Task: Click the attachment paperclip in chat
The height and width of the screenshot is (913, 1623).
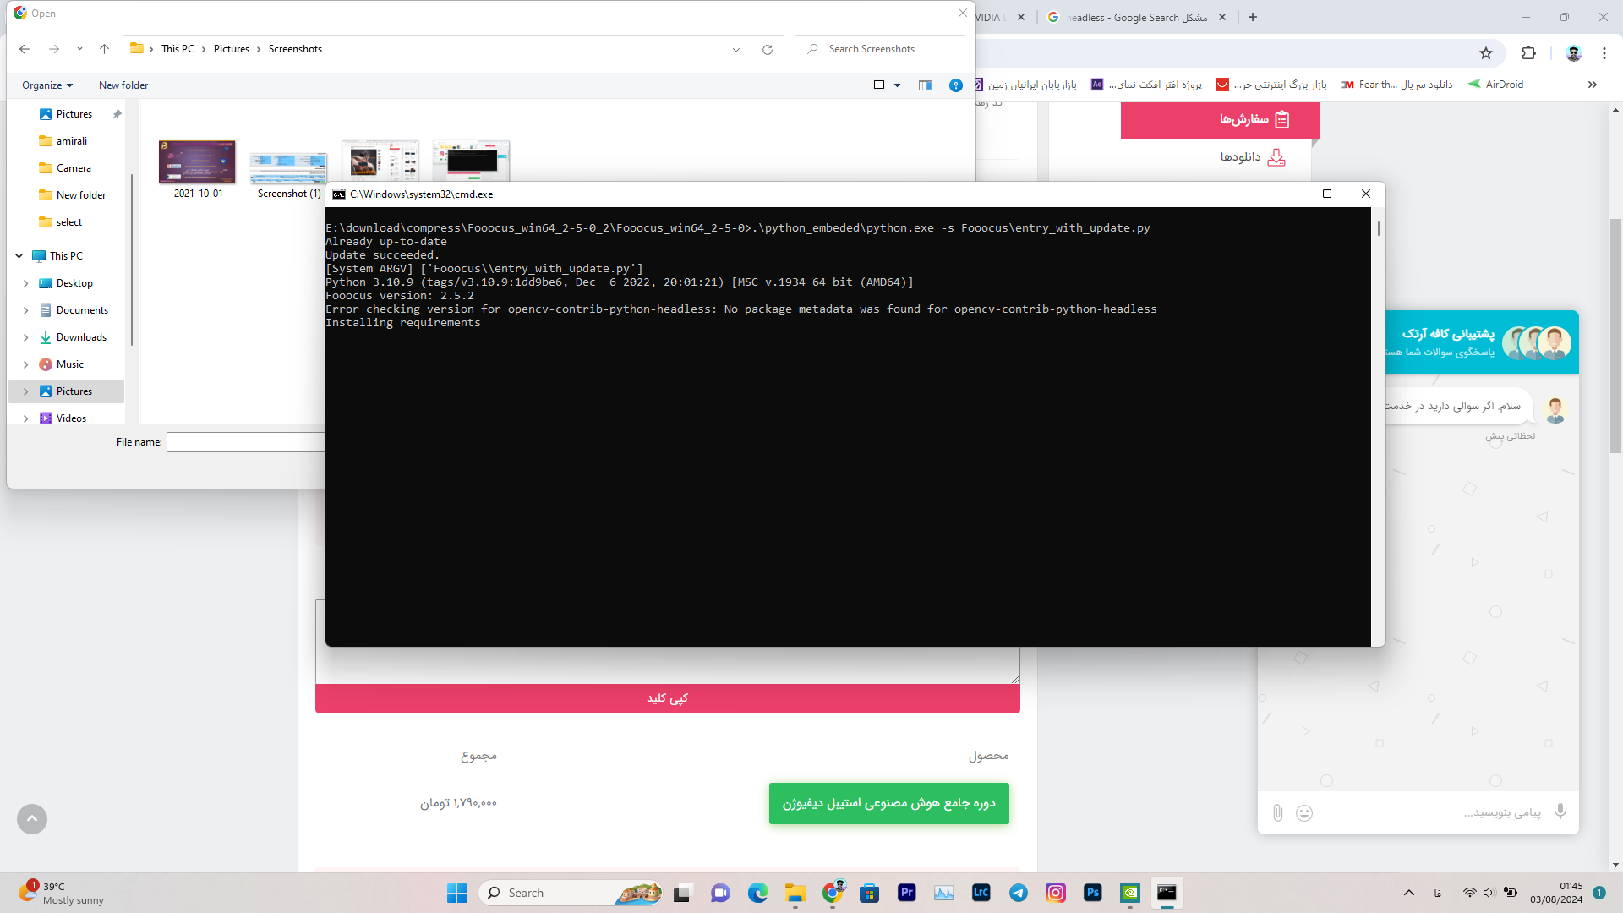Action: coord(1277,813)
